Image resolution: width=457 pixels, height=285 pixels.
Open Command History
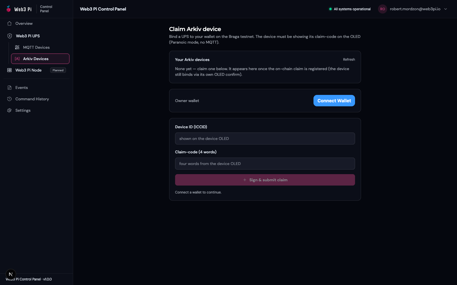coord(37,99)
